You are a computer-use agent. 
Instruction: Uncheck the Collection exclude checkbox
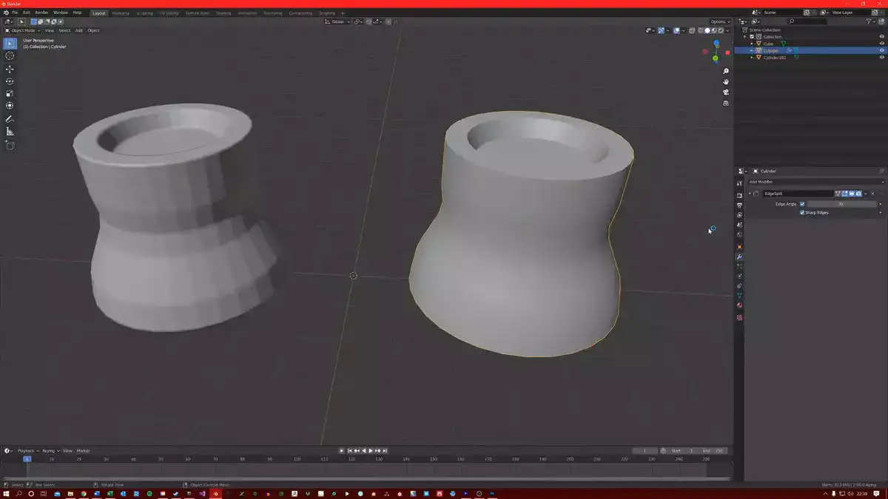[753, 36]
